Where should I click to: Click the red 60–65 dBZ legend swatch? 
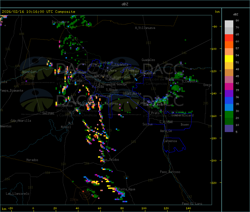pyautogui.click(x=229, y=38)
